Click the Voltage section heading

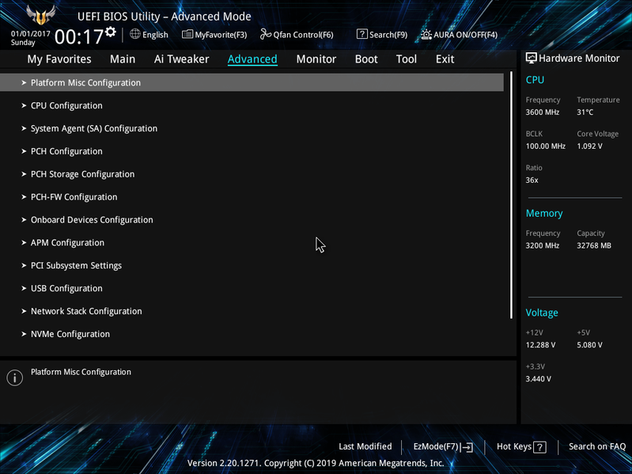pos(542,313)
